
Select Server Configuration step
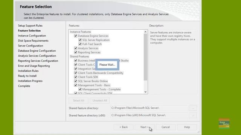(x=31, y=46)
